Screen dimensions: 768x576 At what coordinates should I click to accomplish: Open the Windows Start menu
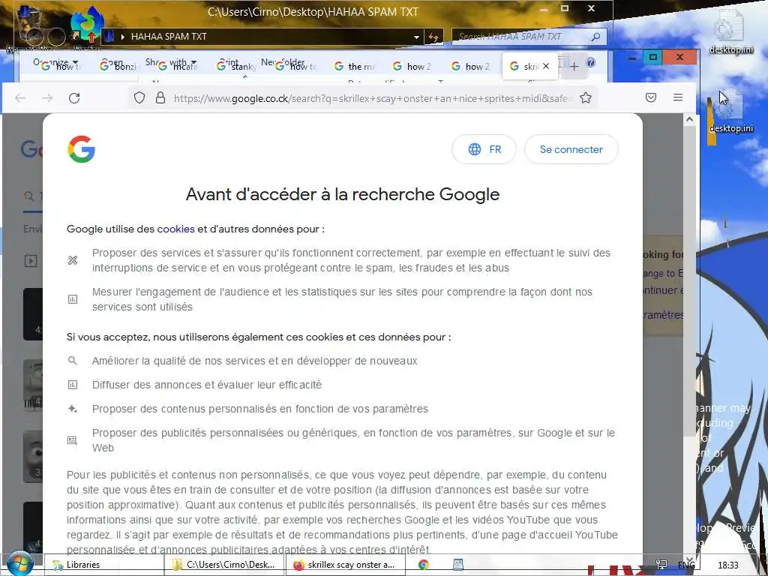click(19, 564)
